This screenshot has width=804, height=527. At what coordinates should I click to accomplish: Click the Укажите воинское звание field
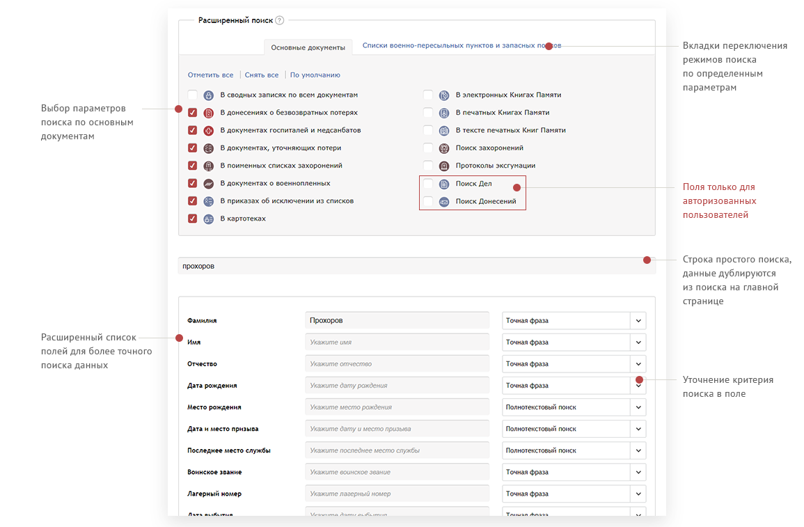pyautogui.click(x=397, y=472)
